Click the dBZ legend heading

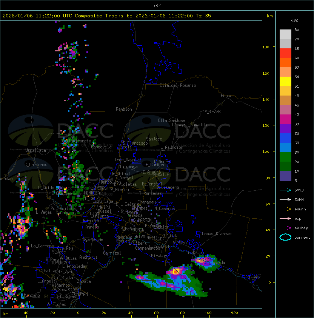click(294, 20)
